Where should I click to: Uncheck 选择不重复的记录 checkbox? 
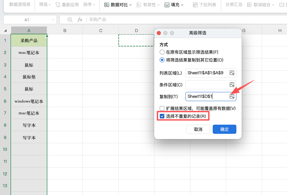[x=162, y=116]
